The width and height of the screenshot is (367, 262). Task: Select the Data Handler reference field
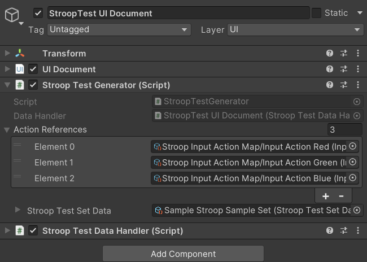257,116
